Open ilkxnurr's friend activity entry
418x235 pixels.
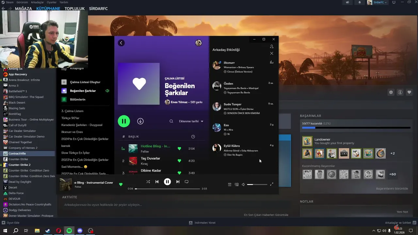click(243, 67)
